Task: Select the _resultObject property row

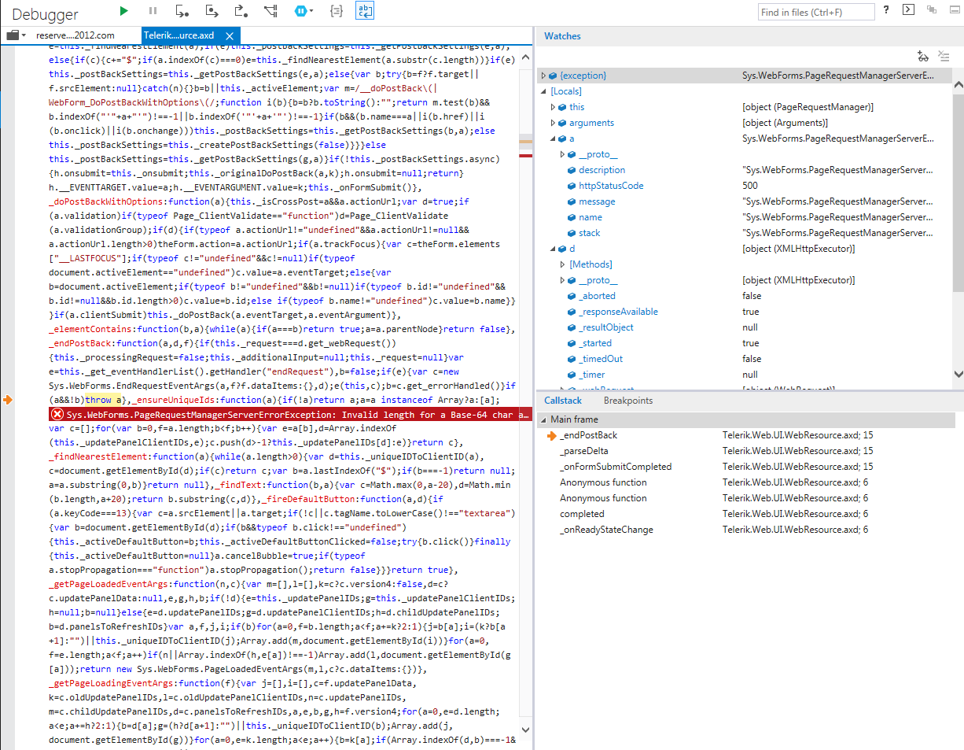Action: point(745,327)
